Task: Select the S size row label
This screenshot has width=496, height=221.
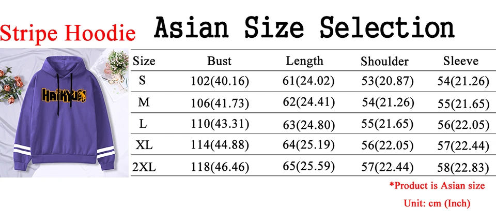Action: pyautogui.click(x=143, y=81)
